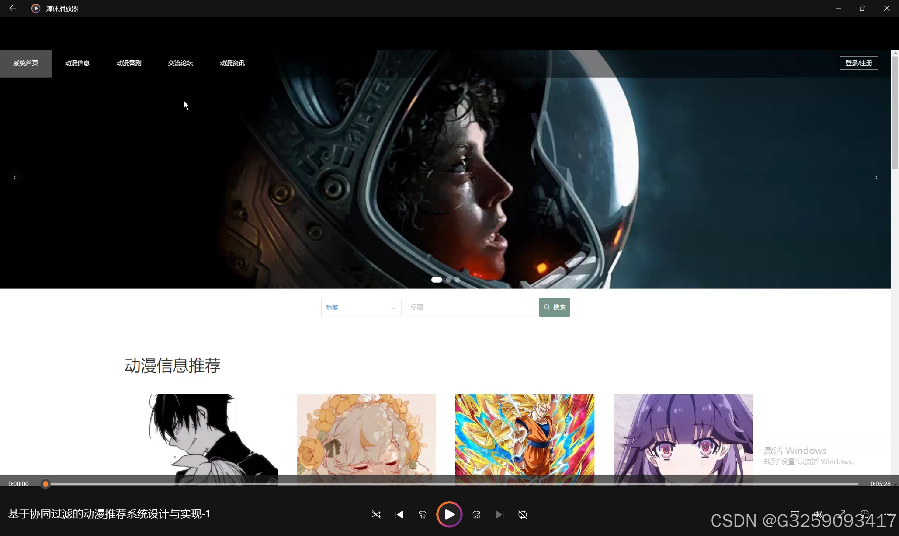899x536 pixels.
Task: Open subtitles and captions options
Action: coord(795,514)
